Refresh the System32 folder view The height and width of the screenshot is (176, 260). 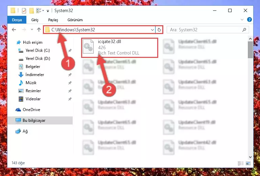click(159, 30)
